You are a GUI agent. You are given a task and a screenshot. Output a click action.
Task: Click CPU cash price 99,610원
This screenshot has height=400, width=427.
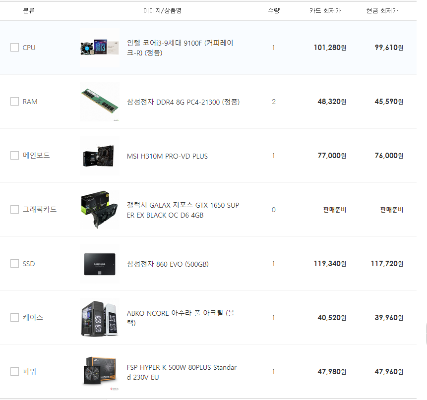389,48
